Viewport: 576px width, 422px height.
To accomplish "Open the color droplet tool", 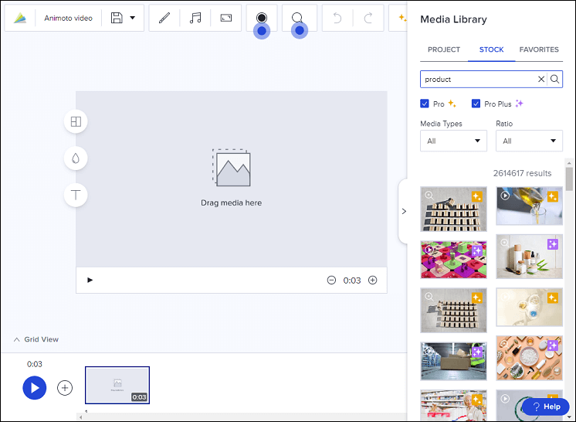I will pyautogui.click(x=76, y=158).
